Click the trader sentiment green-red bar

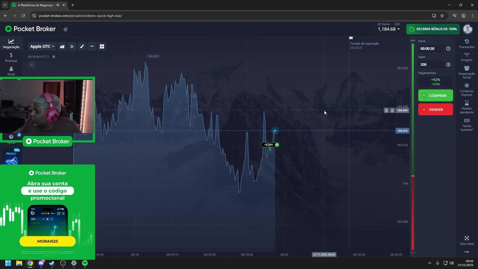pos(413,147)
